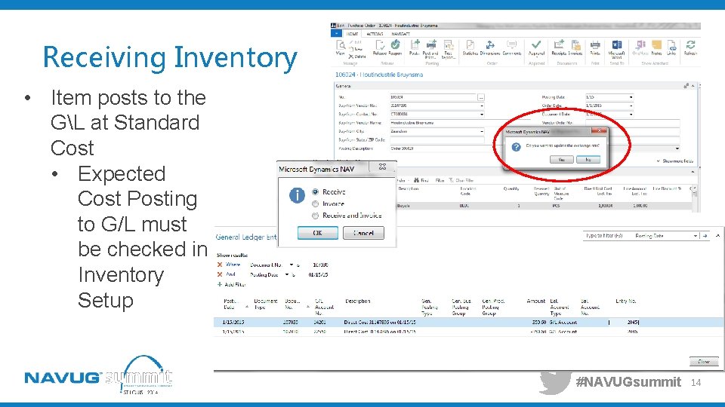
Task: Click the OneNote icon
Action: [x=640, y=47]
